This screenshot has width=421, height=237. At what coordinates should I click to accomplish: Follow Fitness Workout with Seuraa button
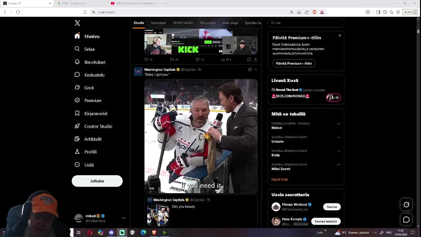pyautogui.click(x=332, y=207)
